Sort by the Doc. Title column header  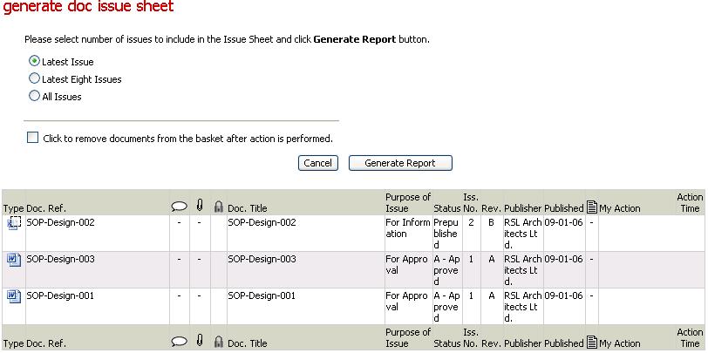coord(248,208)
